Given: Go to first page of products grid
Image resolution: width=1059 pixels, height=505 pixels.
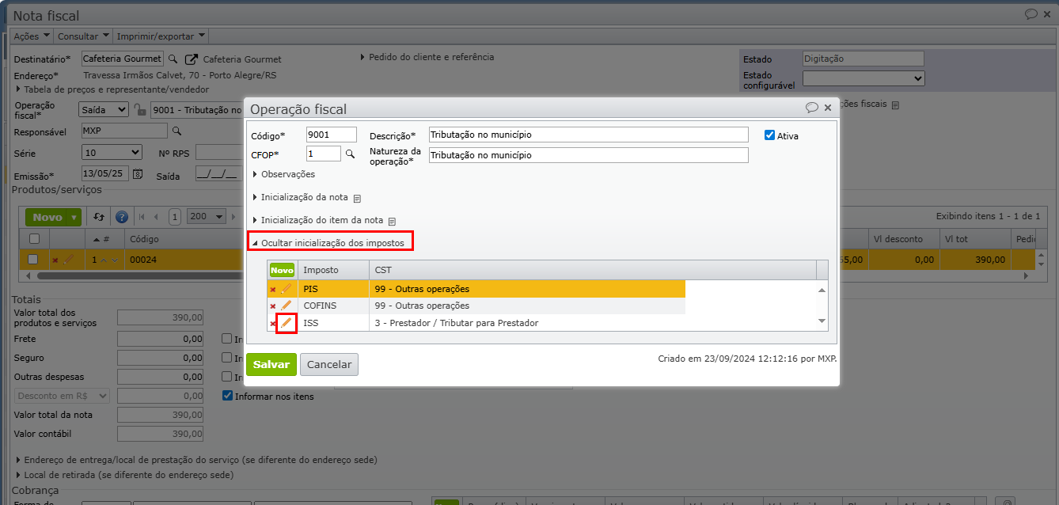Looking at the screenshot, I should (x=142, y=217).
